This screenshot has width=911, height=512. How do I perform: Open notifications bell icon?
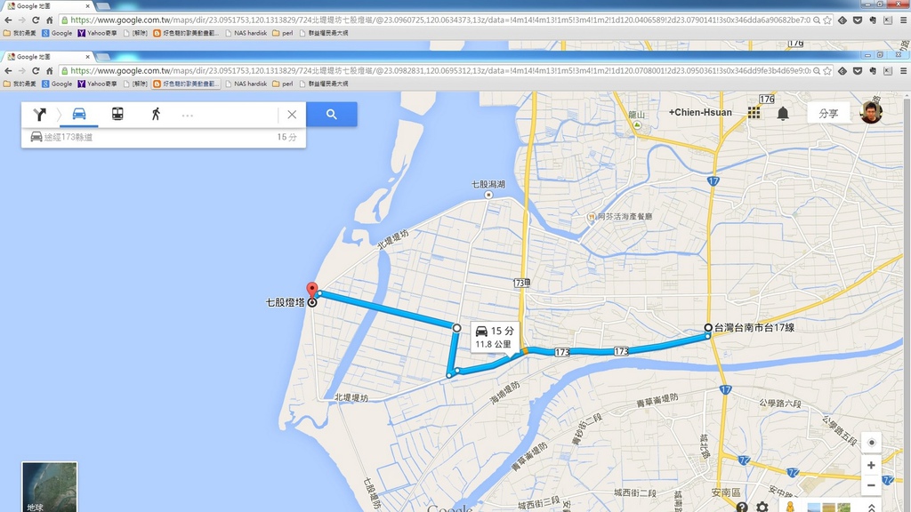pos(783,113)
